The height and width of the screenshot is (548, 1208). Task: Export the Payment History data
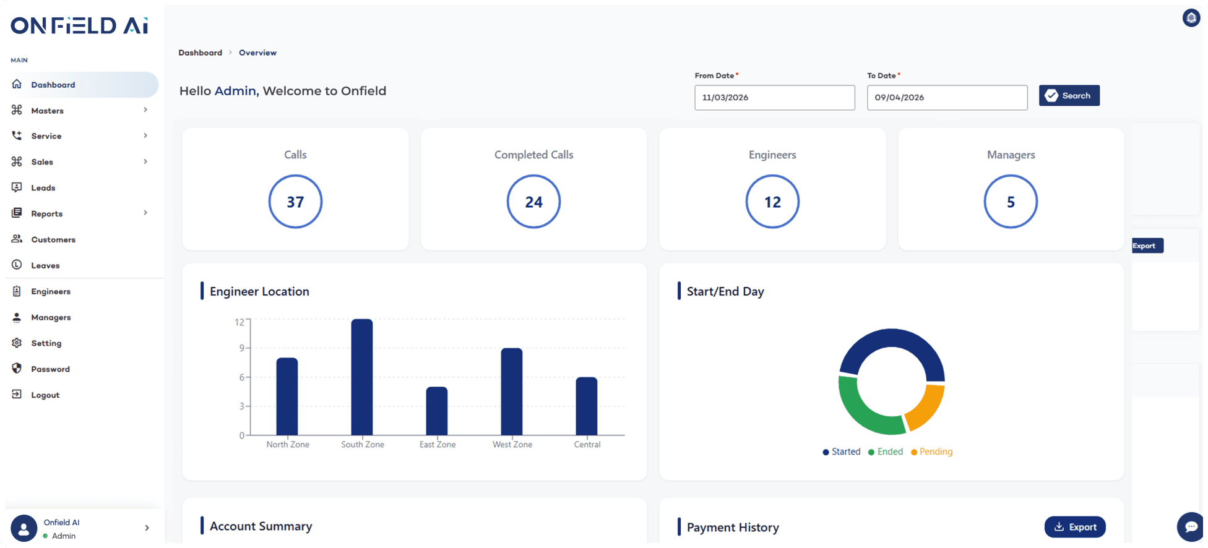(x=1074, y=527)
